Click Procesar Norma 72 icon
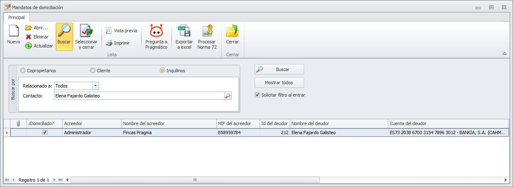Image resolution: width=513 pixels, height=187 pixels. point(207,31)
